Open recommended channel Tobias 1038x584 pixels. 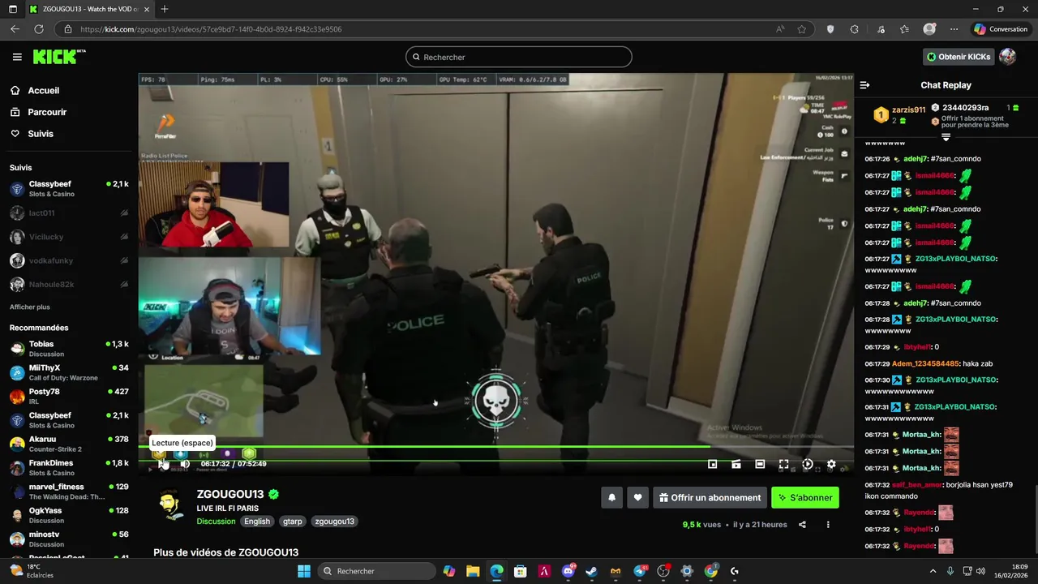pos(69,349)
